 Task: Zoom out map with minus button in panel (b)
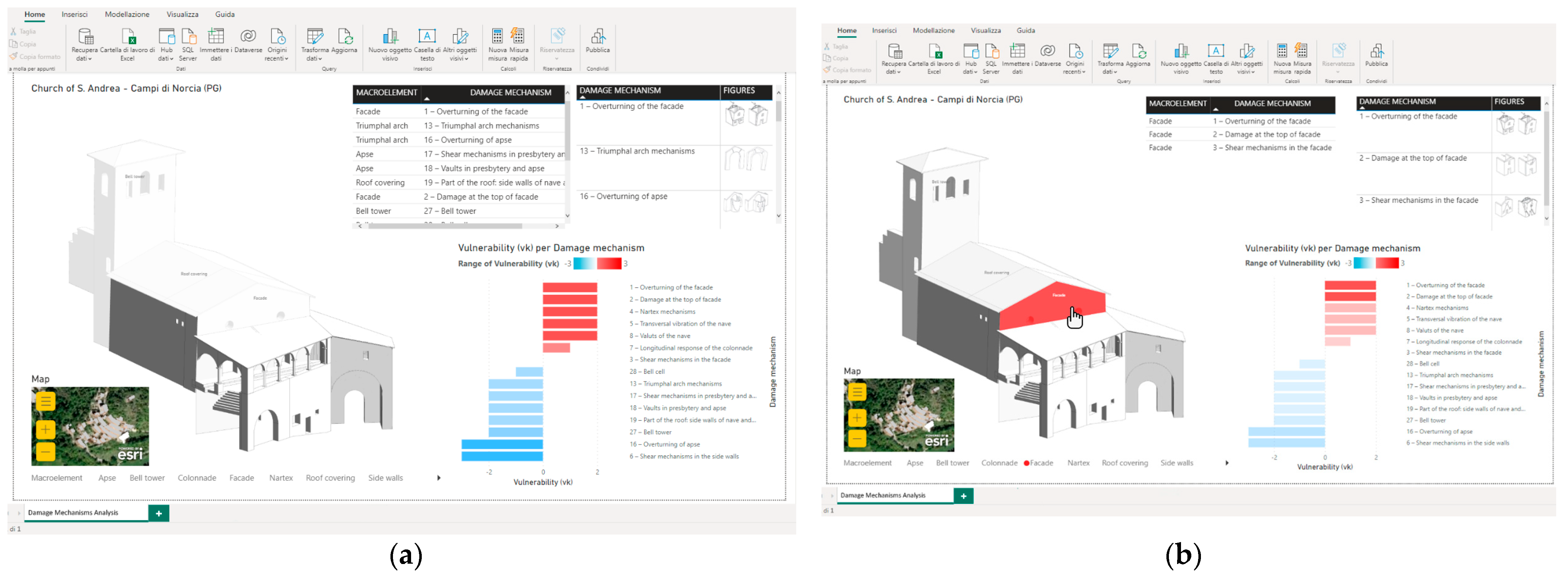pyautogui.click(x=857, y=438)
